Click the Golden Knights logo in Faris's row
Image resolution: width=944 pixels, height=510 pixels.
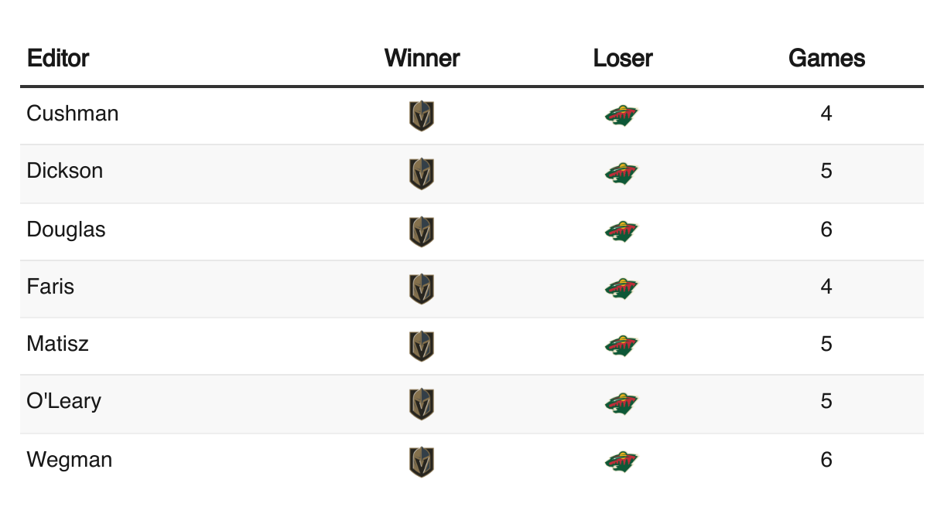[422, 289]
